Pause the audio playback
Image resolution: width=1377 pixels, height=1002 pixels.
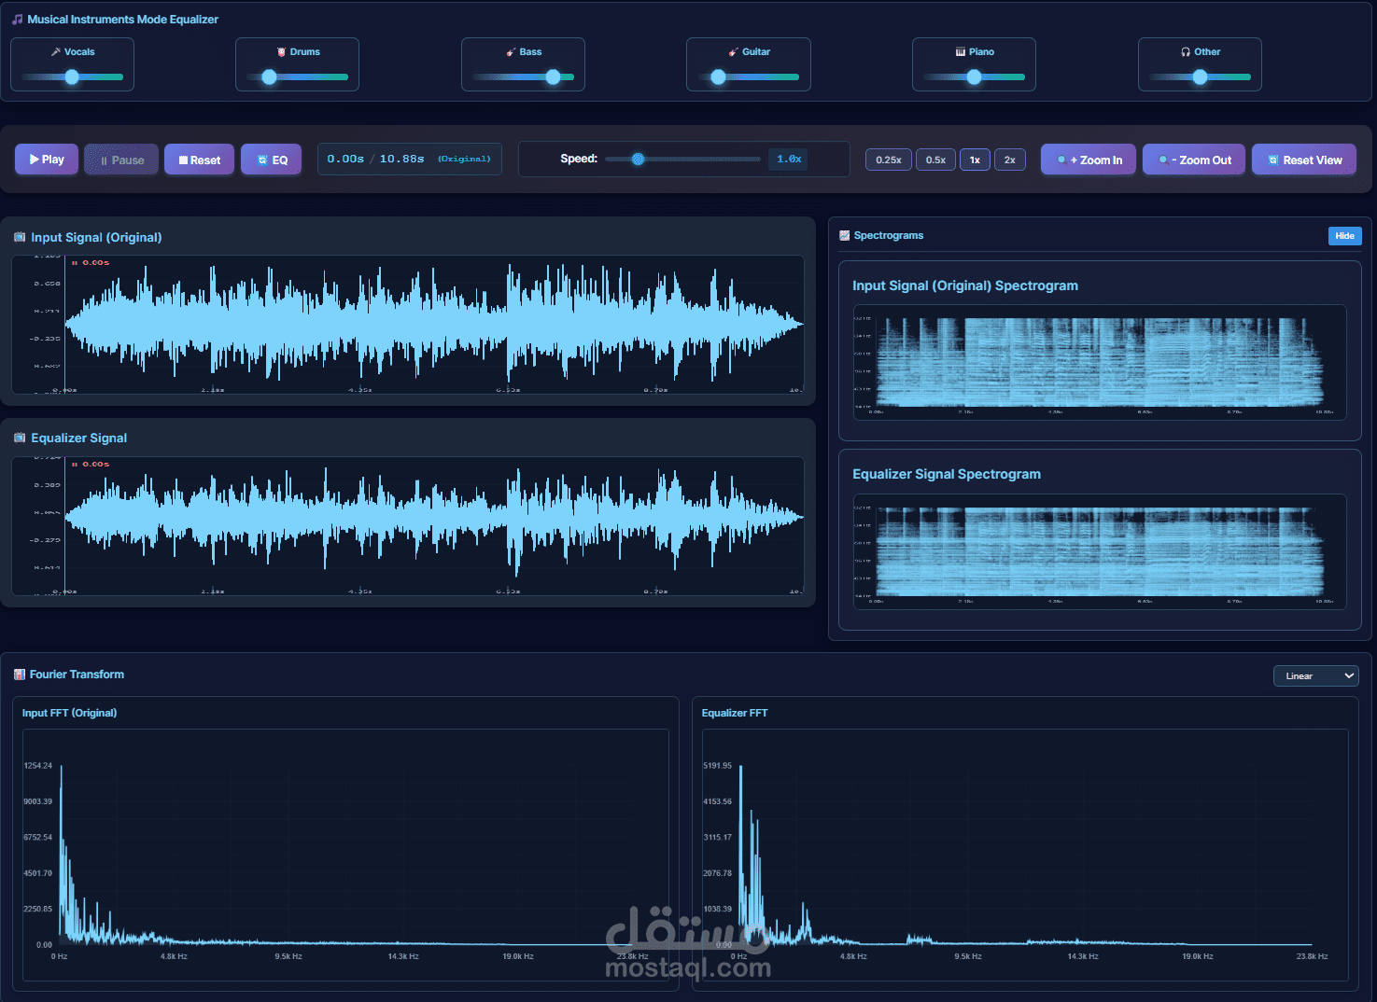coord(120,159)
